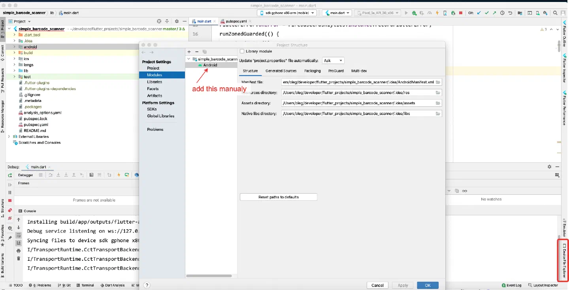
Task: Pause the program in the Debug panel
Action: pyautogui.click(x=10, y=192)
